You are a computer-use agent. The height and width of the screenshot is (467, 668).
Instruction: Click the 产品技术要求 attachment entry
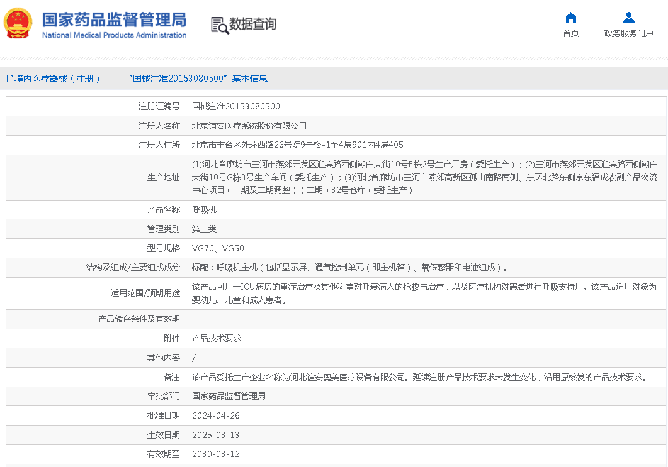(217, 338)
